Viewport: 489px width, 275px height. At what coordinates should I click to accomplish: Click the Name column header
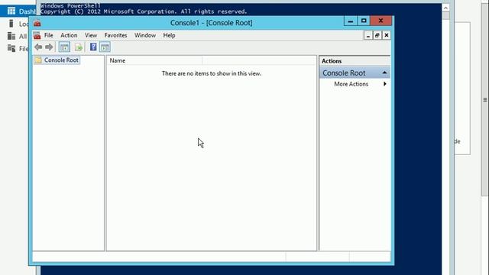[155, 60]
